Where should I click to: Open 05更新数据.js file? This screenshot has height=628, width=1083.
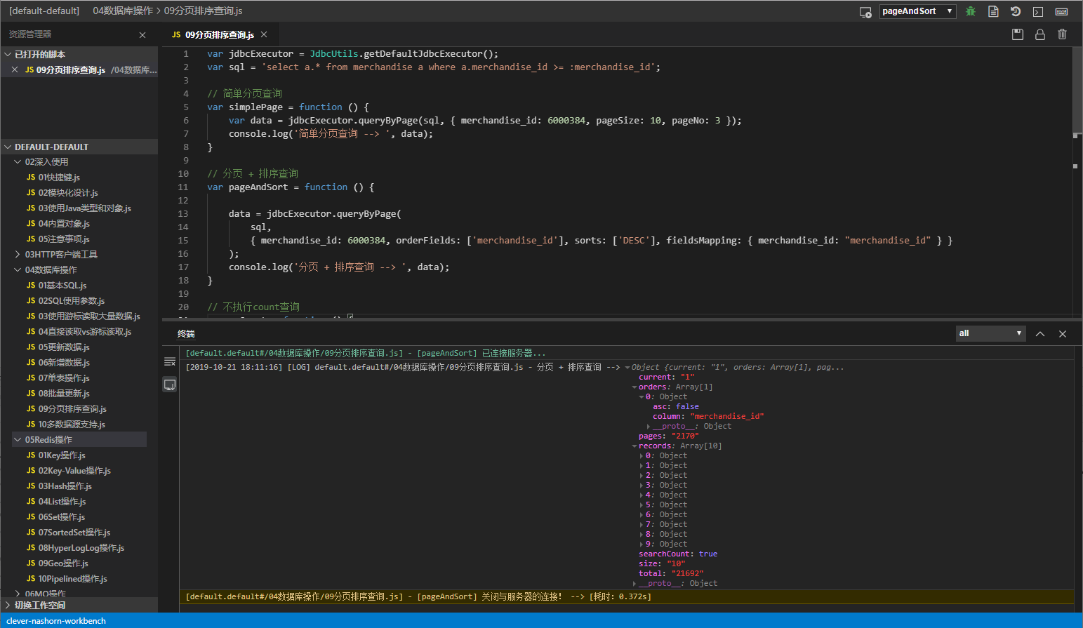(x=64, y=347)
